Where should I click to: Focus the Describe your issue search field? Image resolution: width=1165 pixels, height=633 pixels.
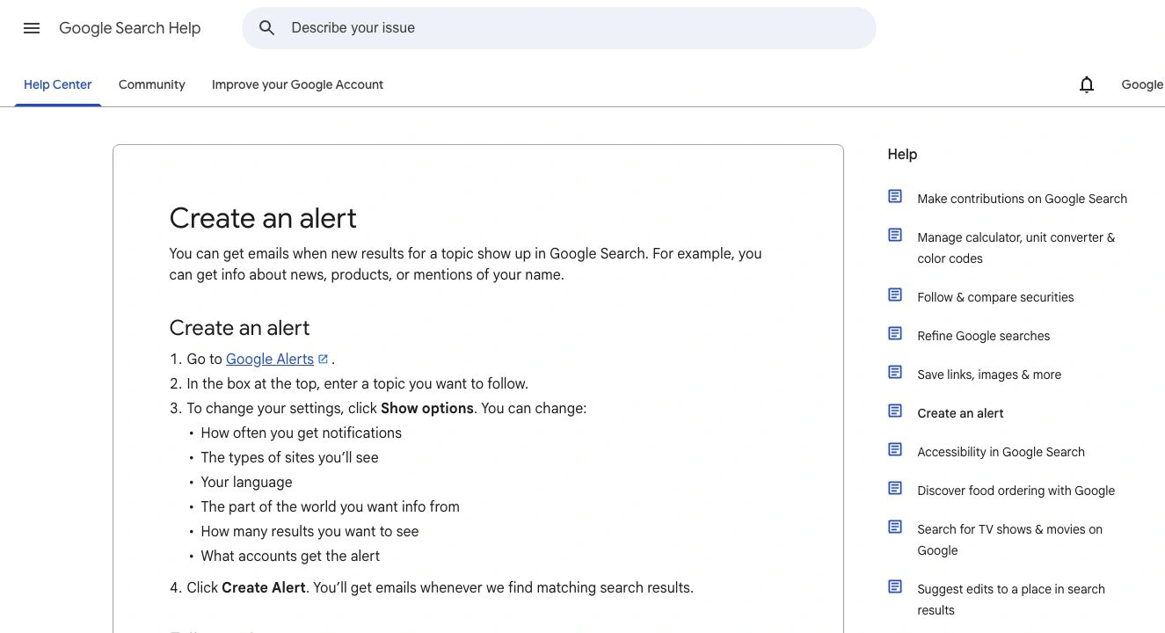(559, 28)
